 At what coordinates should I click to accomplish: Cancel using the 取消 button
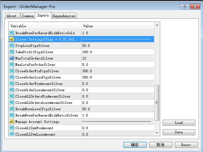(160, 145)
